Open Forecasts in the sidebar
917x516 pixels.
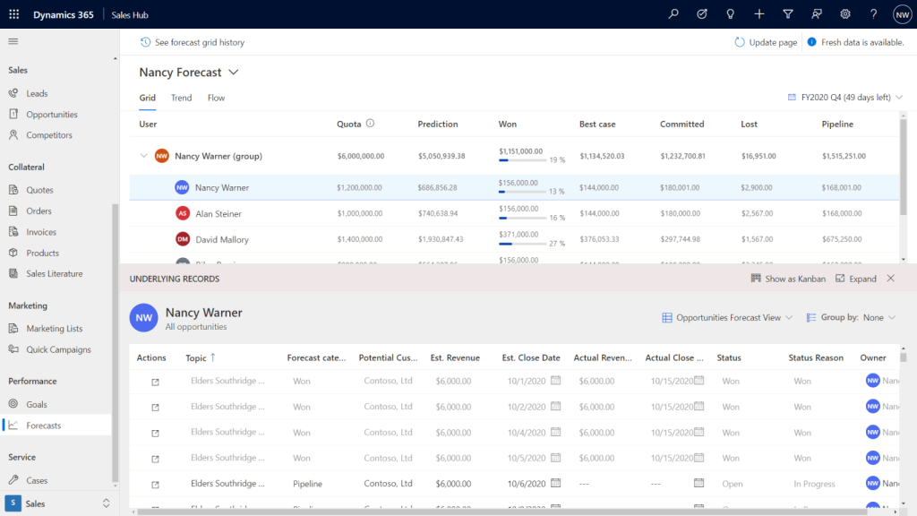(56, 426)
